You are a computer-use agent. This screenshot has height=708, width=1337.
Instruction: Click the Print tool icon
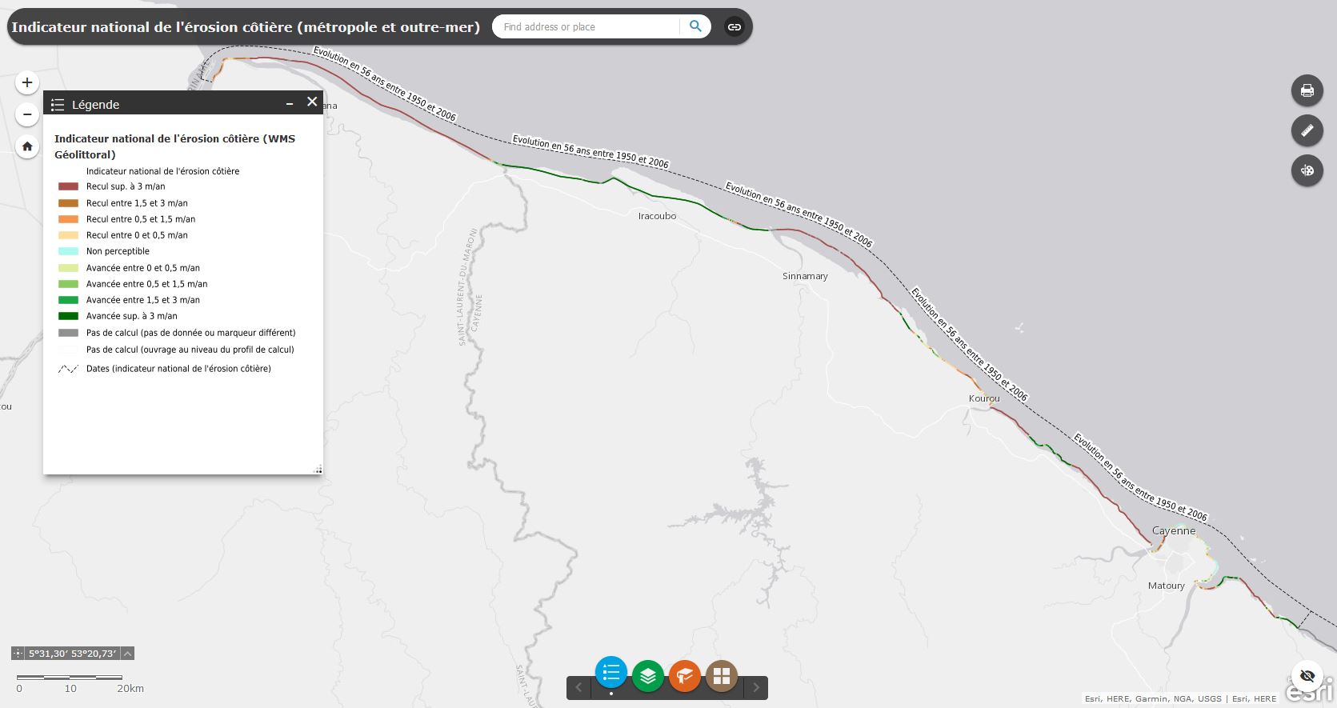tap(1307, 90)
